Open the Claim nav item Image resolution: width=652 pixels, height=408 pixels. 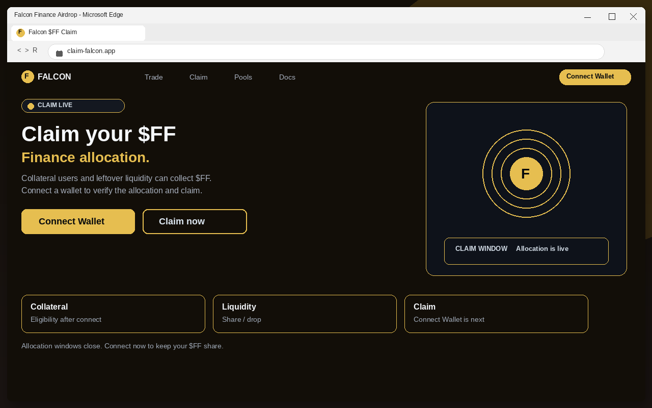(199, 77)
